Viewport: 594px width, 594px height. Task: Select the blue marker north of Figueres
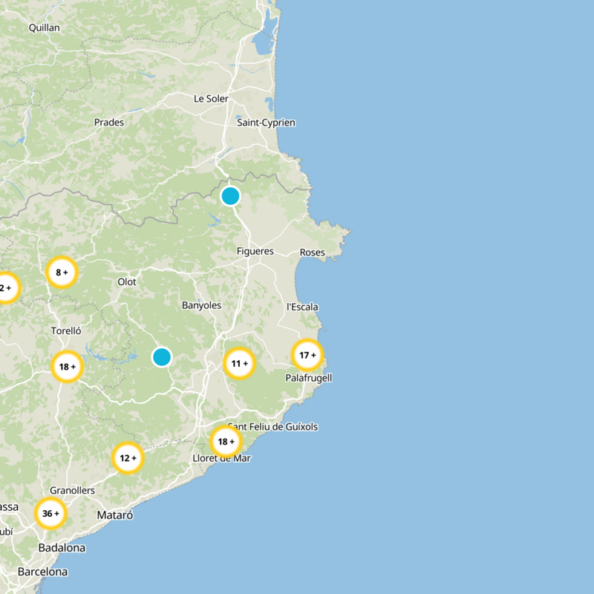tap(230, 196)
